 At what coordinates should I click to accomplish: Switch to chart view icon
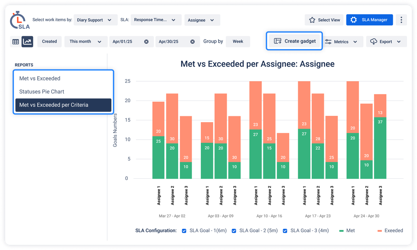pyautogui.click(x=28, y=42)
